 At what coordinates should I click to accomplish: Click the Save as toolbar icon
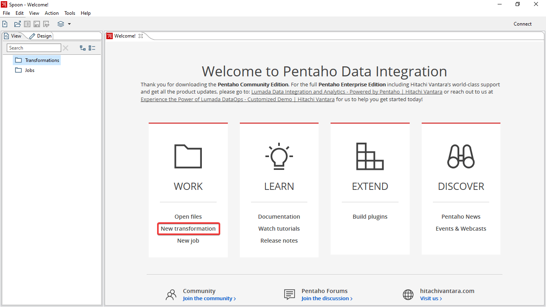point(46,24)
